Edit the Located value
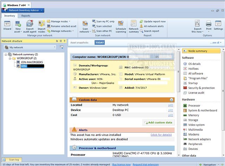Viewport: 225px width, 166px height. 171,105
